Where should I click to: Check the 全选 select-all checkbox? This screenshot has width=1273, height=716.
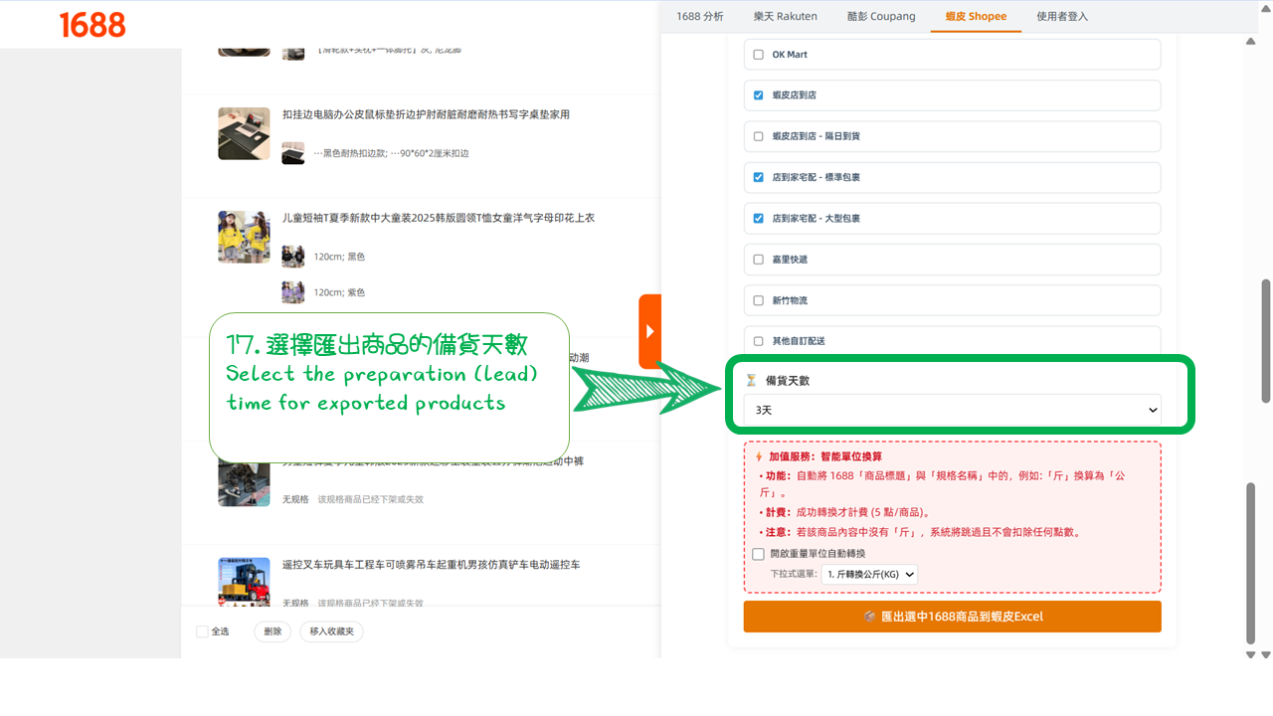coord(202,630)
